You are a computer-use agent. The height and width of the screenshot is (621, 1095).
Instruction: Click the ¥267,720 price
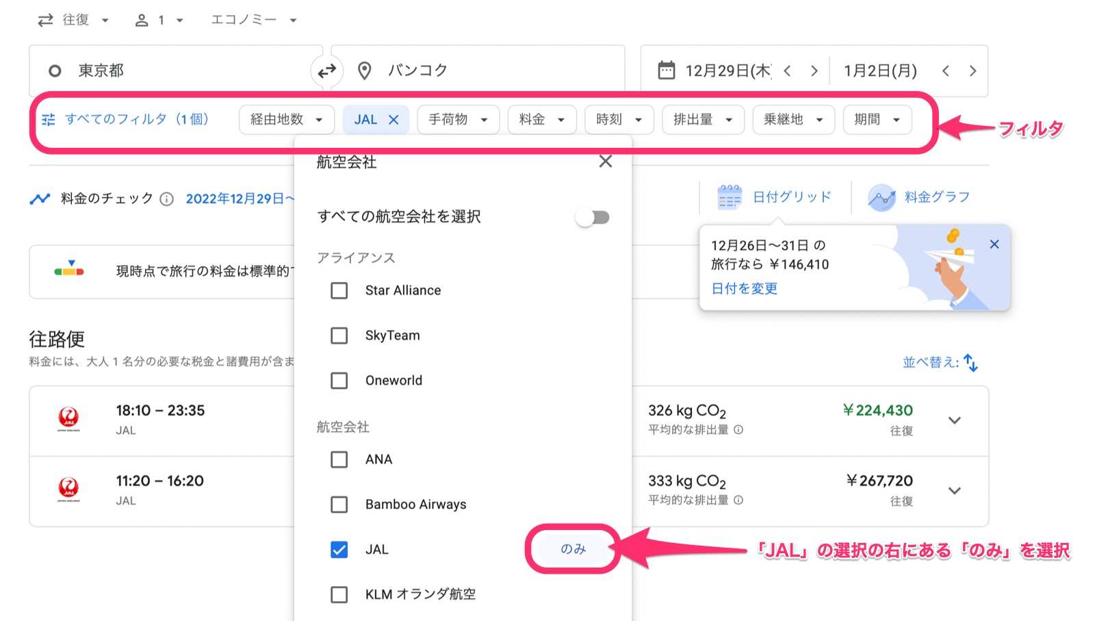coord(879,481)
